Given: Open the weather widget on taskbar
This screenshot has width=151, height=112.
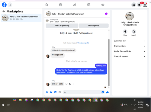Looking at the screenshot, I should tap(124, 105).
